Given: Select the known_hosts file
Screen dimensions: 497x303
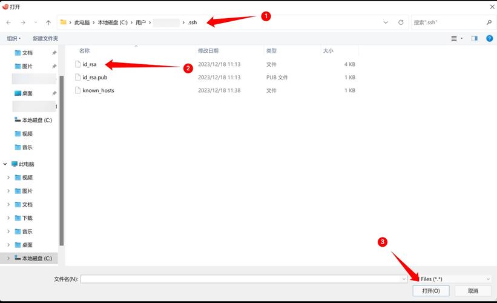Looking at the screenshot, I should [98, 91].
